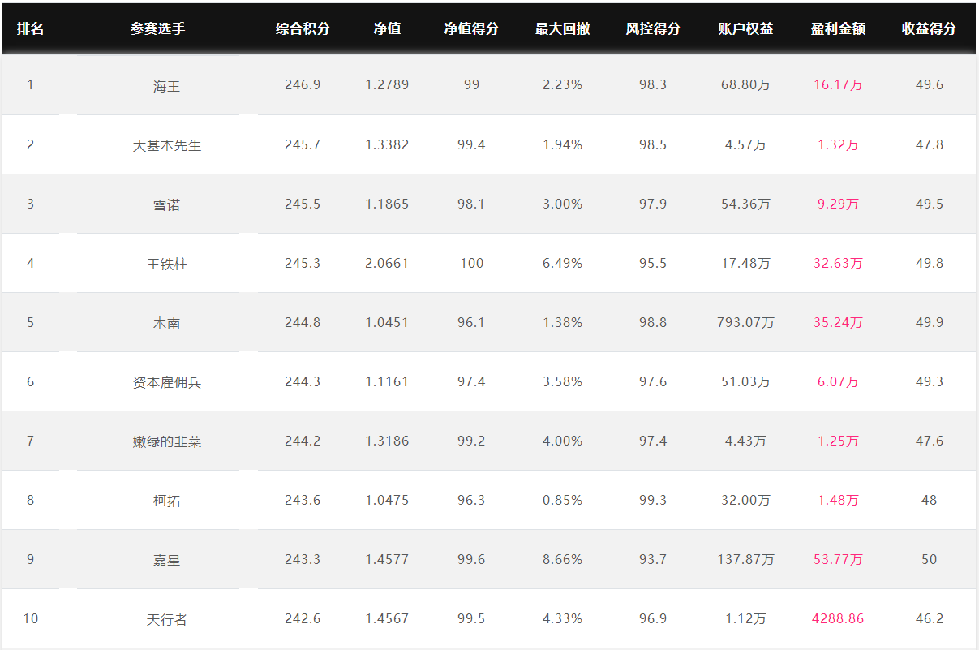Open contestant 海王 in the first row
Viewport: 979px width, 650px height.
(166, 86)
